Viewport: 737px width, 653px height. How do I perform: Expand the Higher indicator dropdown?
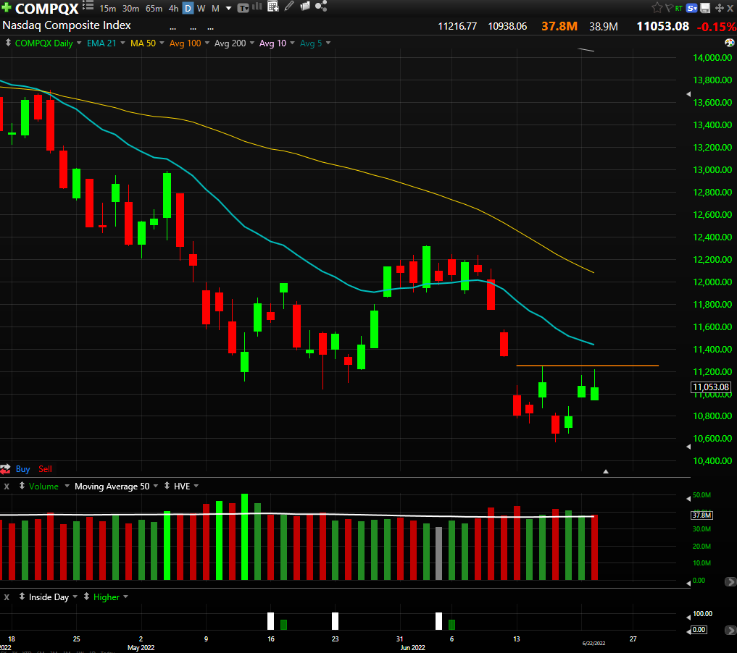125,597
